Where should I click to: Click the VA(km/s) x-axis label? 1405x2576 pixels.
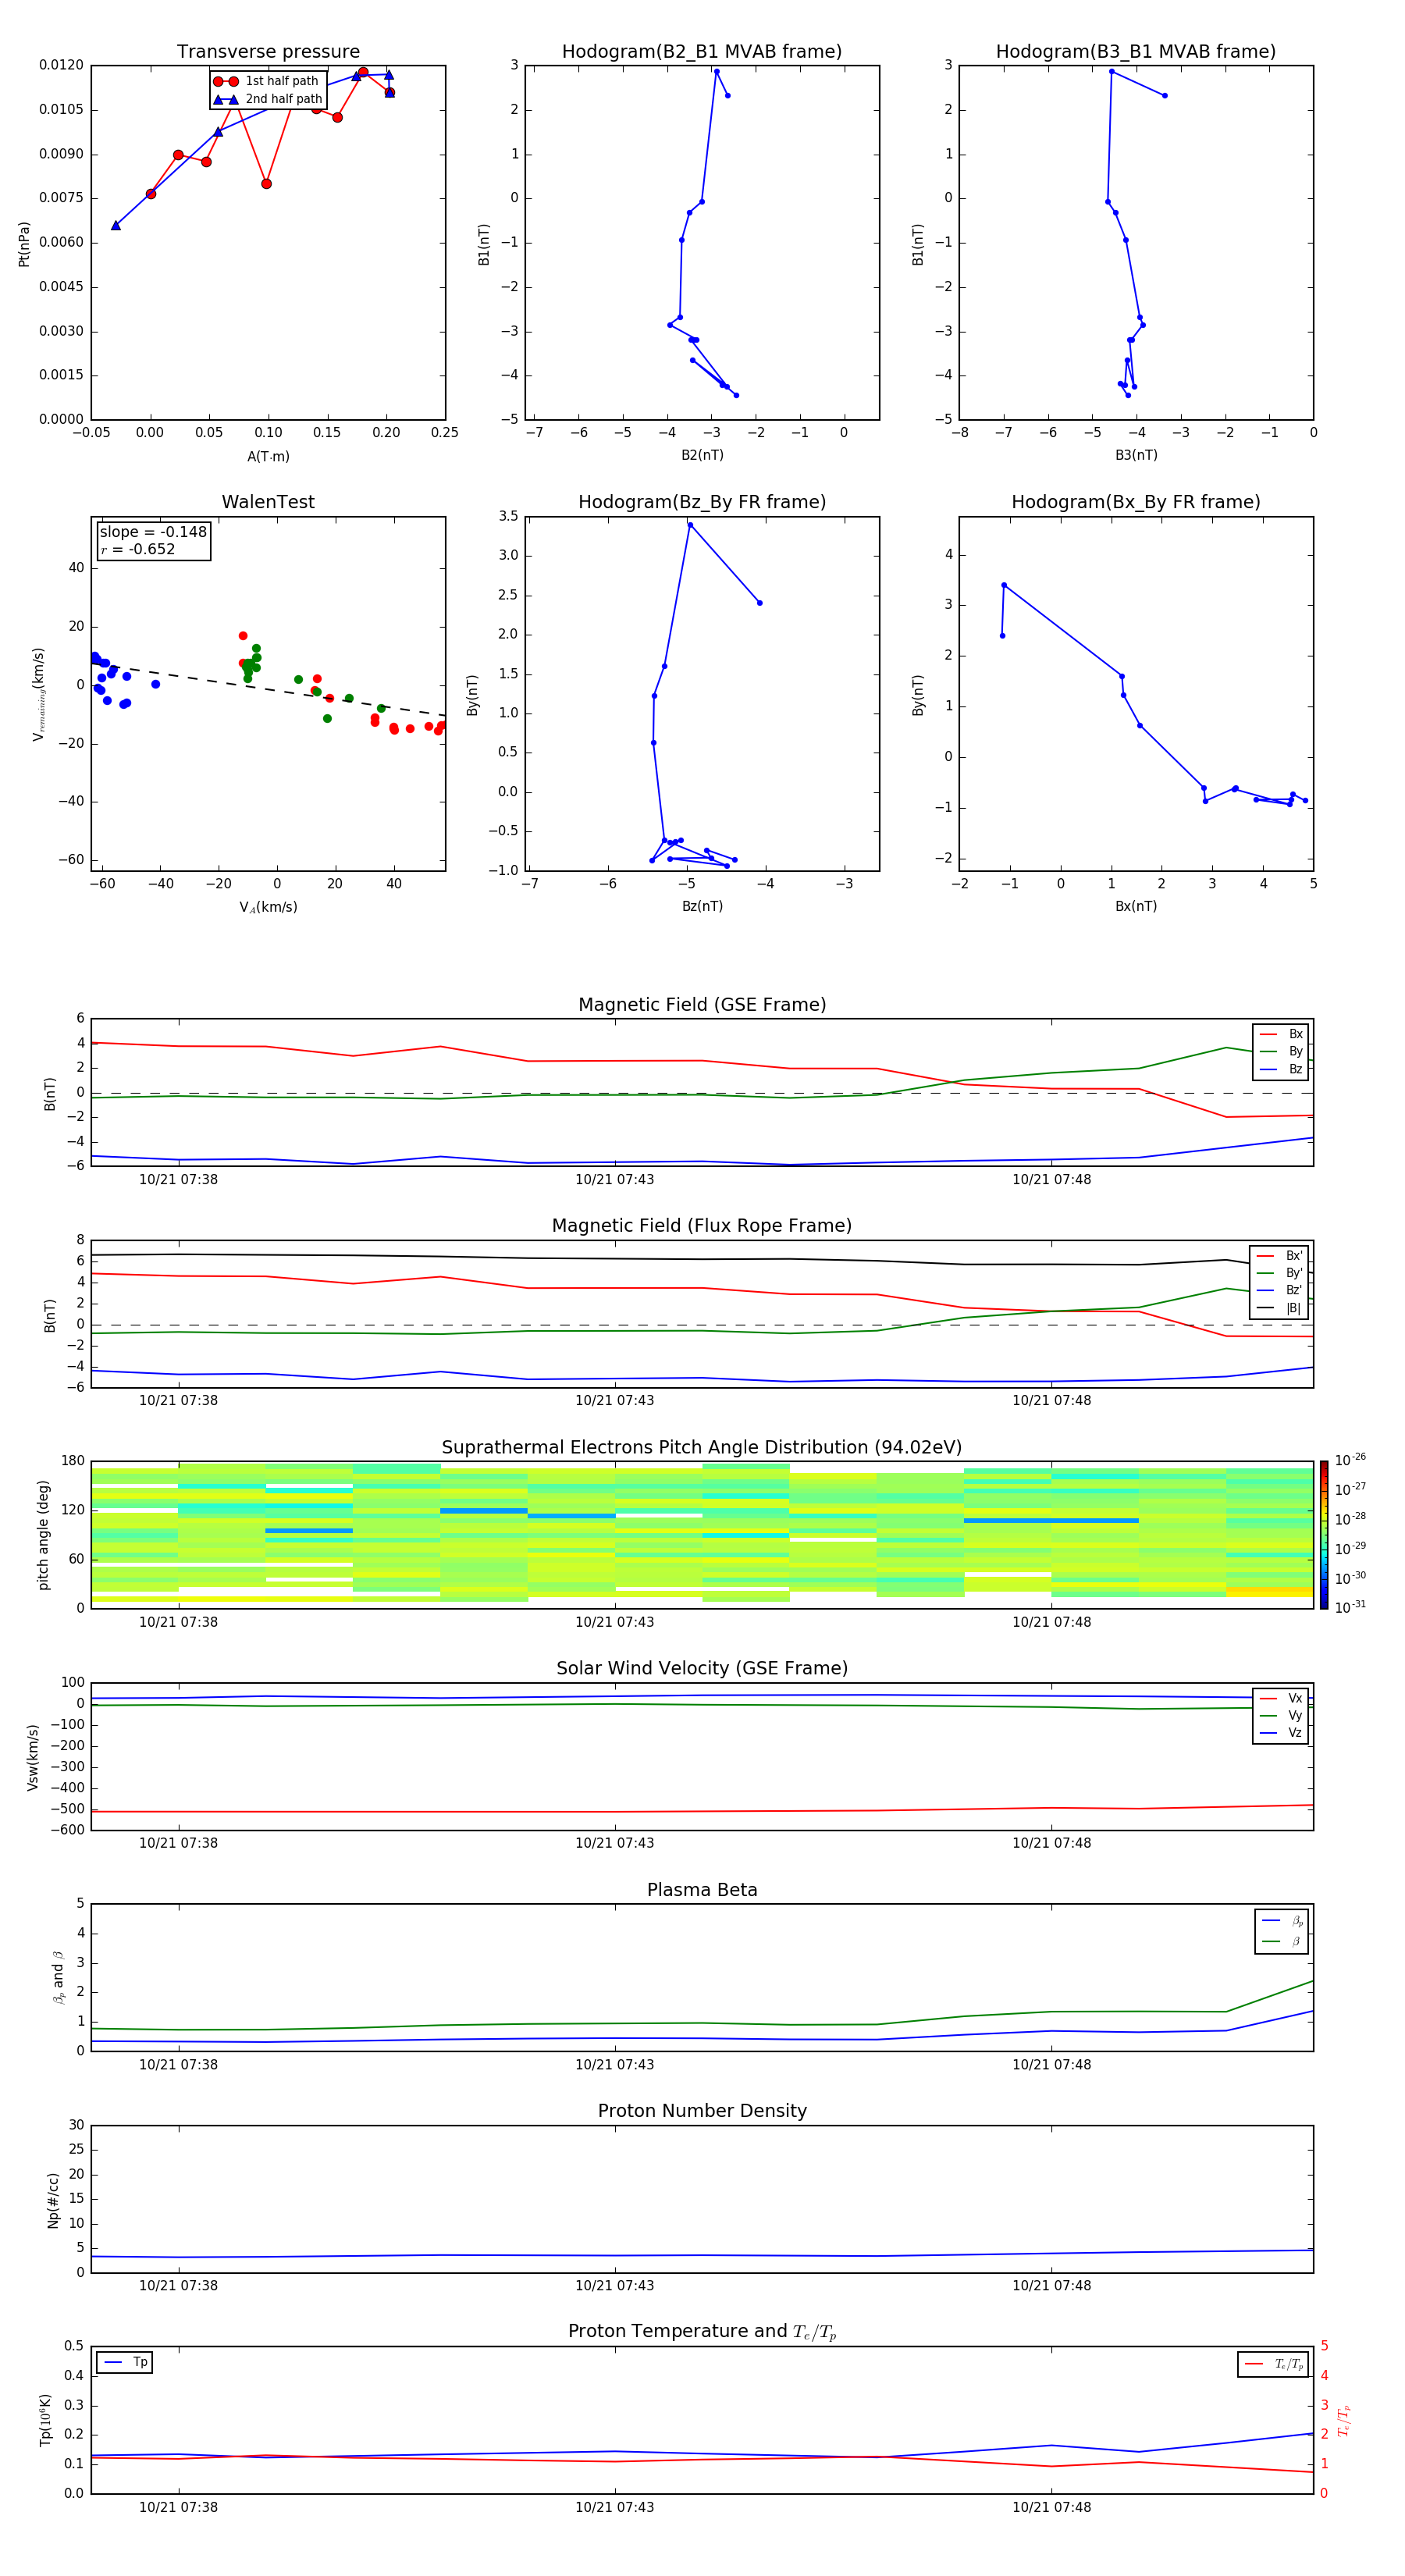point(268,907)
